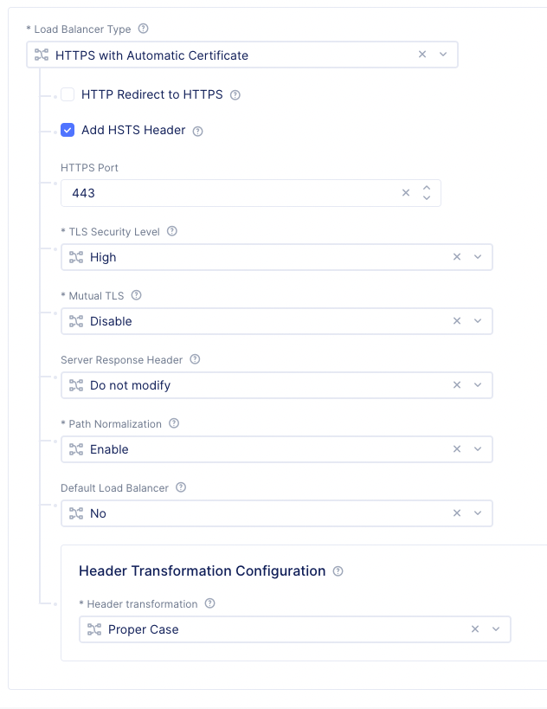Click Mutual TLS help icon
Image resolution: width=547 pixels, height=709 pixels.
(136, 295)
